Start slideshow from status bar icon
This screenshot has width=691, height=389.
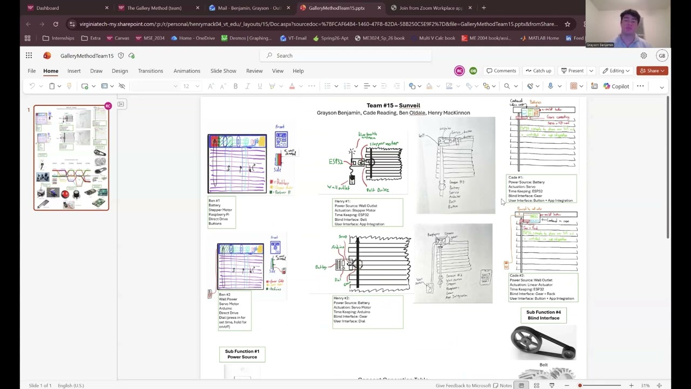point(552,385)
